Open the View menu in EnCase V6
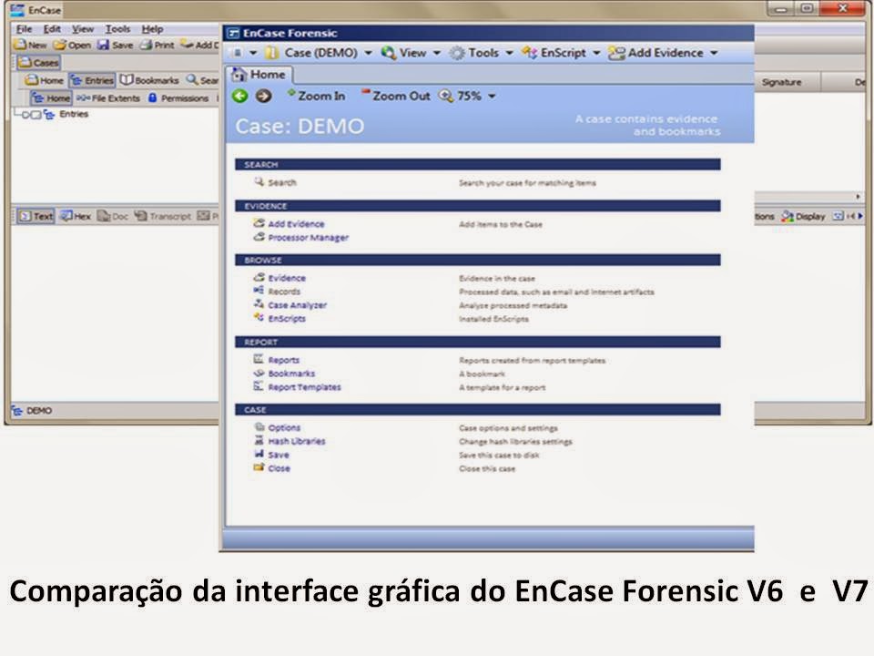This screenshot has width=874, height=656. [x=83, y=29]
